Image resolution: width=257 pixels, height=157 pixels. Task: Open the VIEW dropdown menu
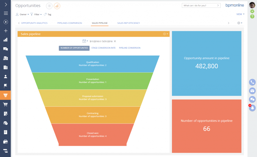(240, 14)
